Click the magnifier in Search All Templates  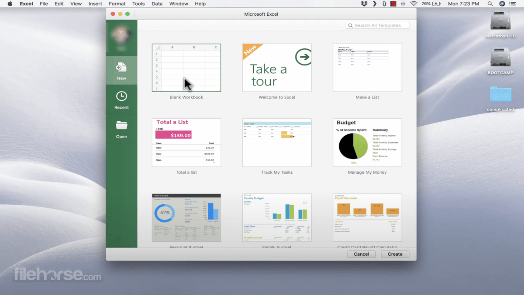click(350, 26)
